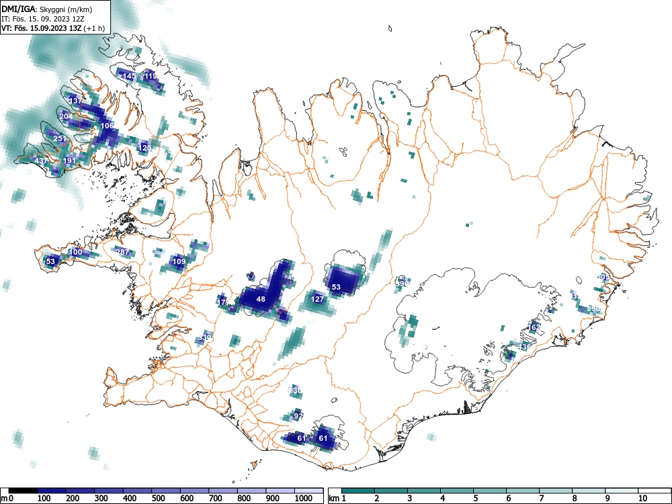Click the 7 label on the km legend
The width and height of the screenshot is (672, 504).
pyautogui.click(x=541, y=498)
